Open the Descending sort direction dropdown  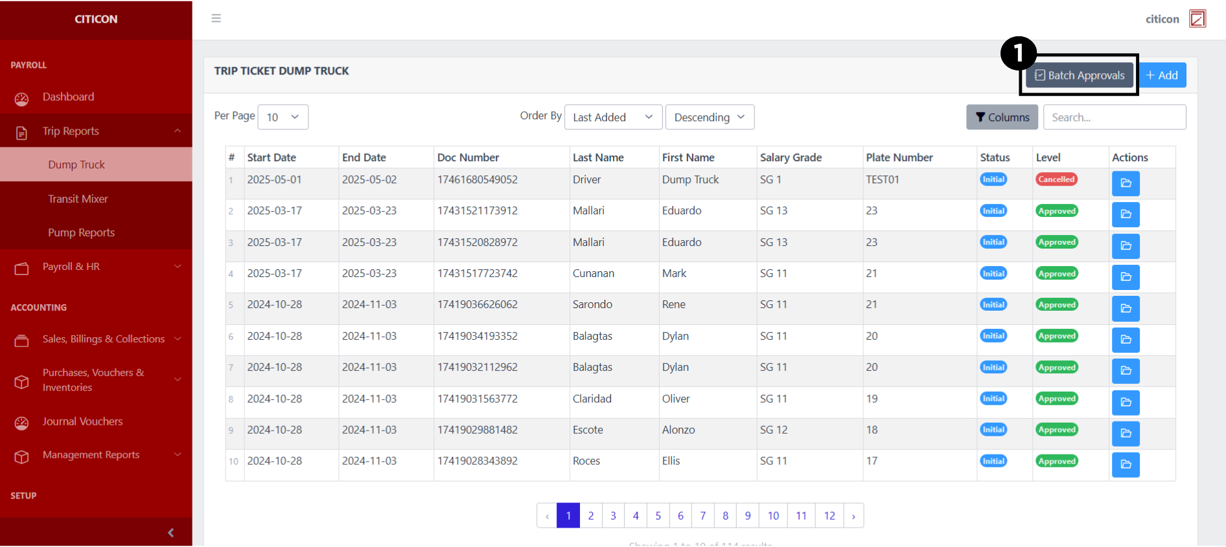click(709, 117)
